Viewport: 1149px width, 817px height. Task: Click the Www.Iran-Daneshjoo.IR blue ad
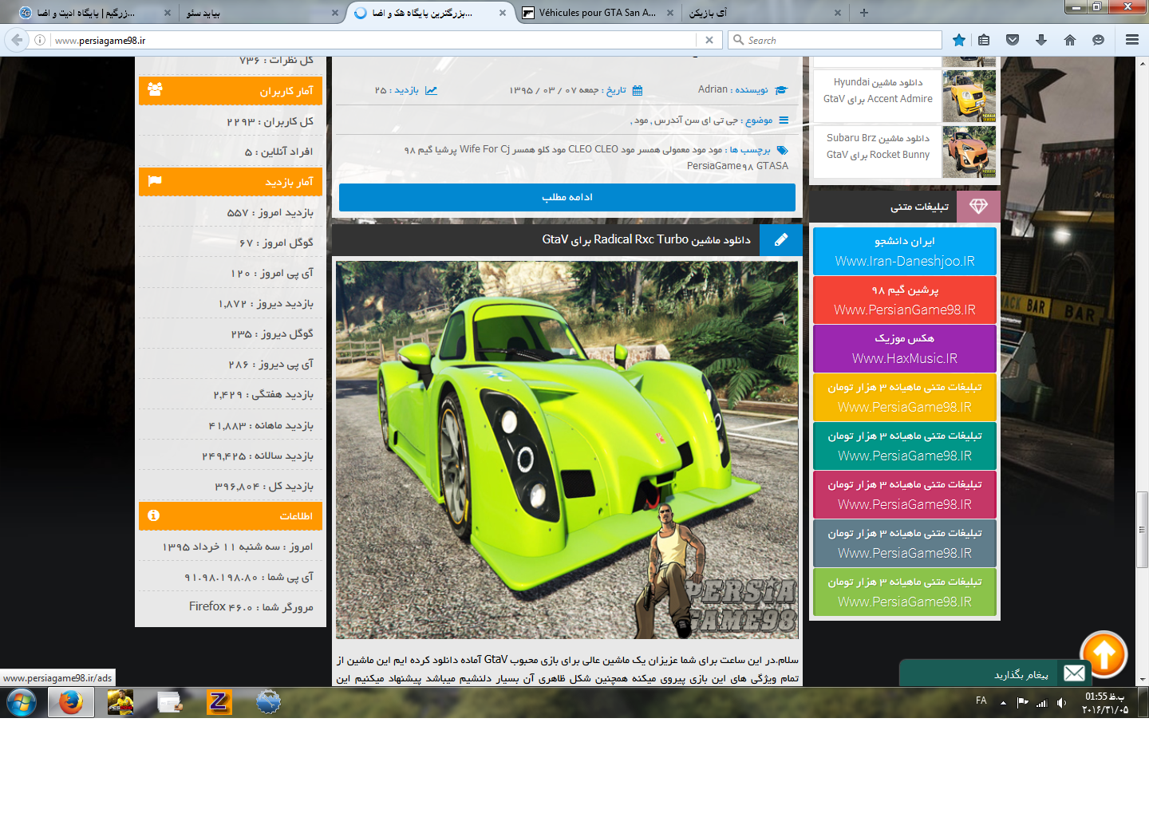[905, 251]
